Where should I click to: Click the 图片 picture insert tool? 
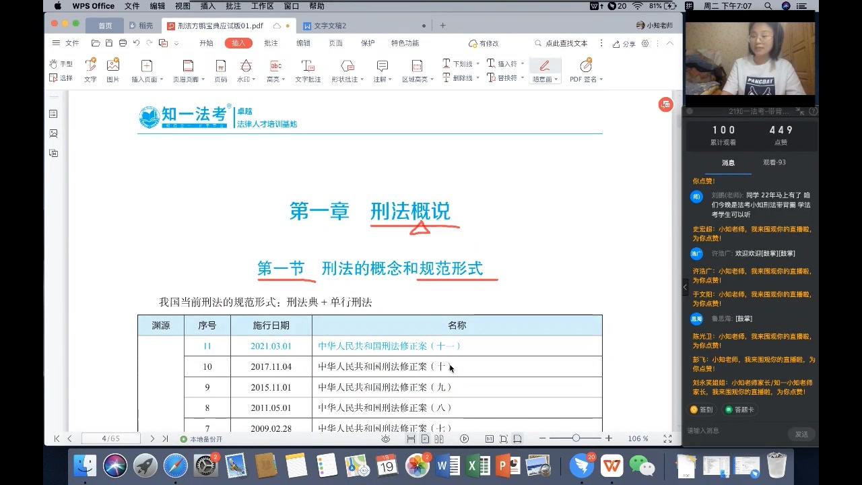112,70
